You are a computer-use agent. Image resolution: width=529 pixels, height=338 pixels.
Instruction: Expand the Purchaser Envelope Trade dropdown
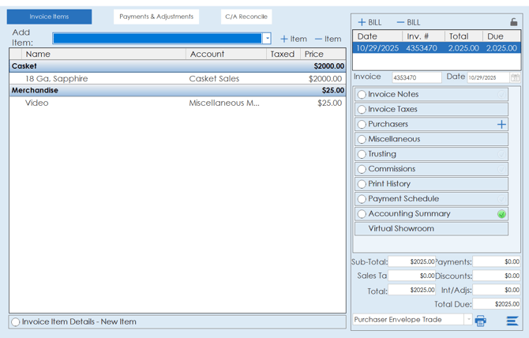(468, 320)
